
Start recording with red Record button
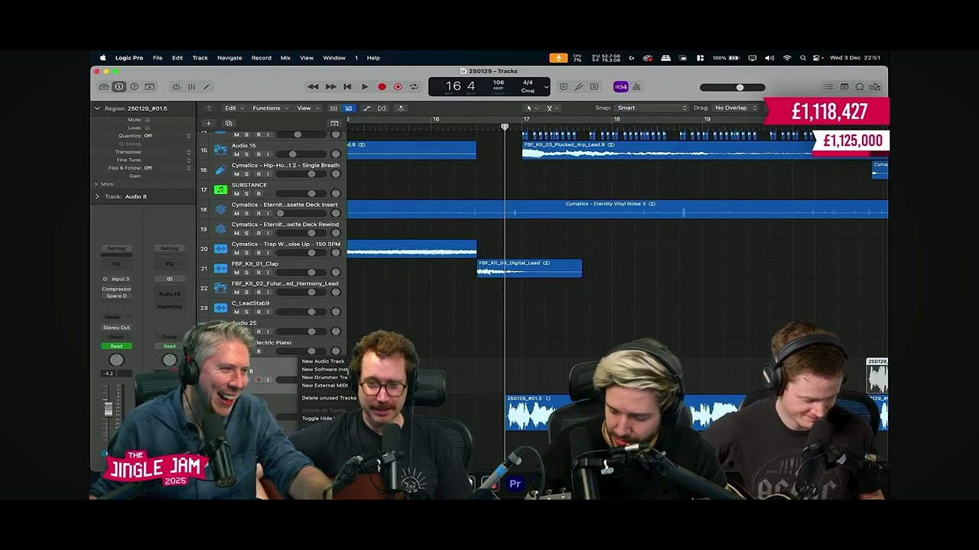(x=382, y=87)
